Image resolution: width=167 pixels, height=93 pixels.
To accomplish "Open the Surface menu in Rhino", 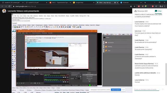I will [25, 16].
